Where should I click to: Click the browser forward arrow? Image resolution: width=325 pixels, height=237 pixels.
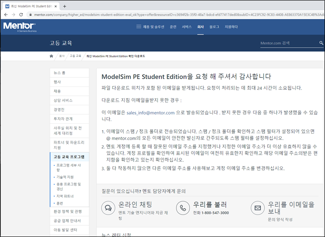pyautogui.click(x=14, y=15)
